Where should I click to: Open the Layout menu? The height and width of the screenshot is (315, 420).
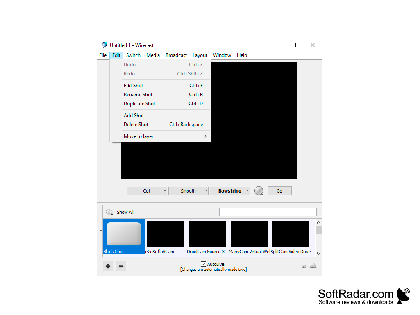point(200,55)
